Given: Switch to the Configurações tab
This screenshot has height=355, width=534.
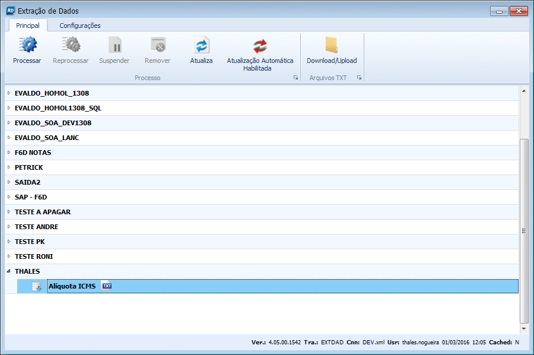Looking at the screenshot, I should pyautogui.click(x=80, y=26).
